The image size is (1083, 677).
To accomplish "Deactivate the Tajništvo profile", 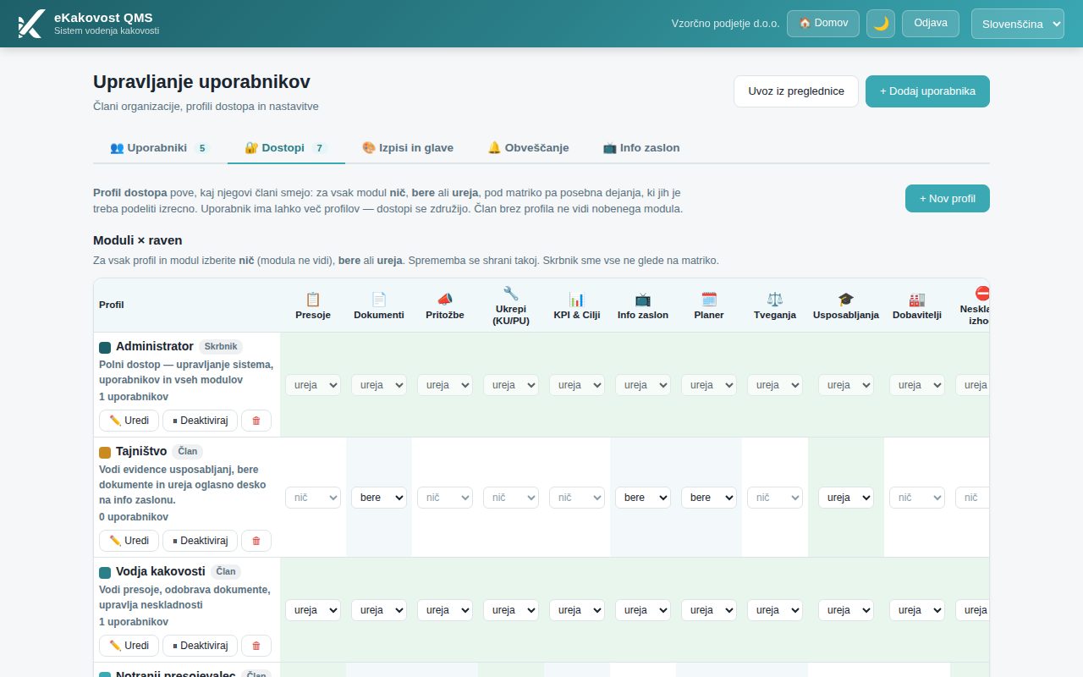I will (200, 541).
